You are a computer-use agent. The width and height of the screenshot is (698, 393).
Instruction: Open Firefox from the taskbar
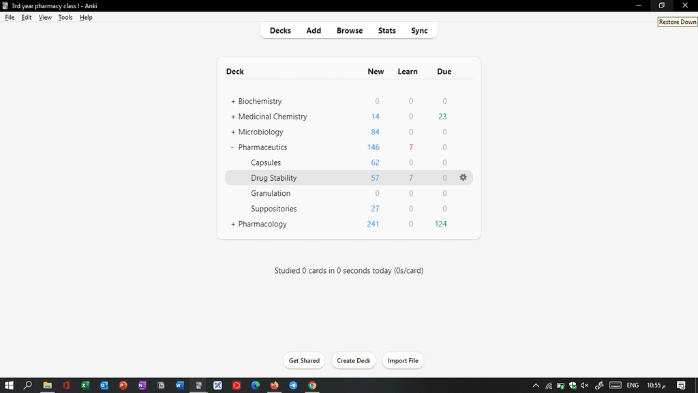point(274,385)
